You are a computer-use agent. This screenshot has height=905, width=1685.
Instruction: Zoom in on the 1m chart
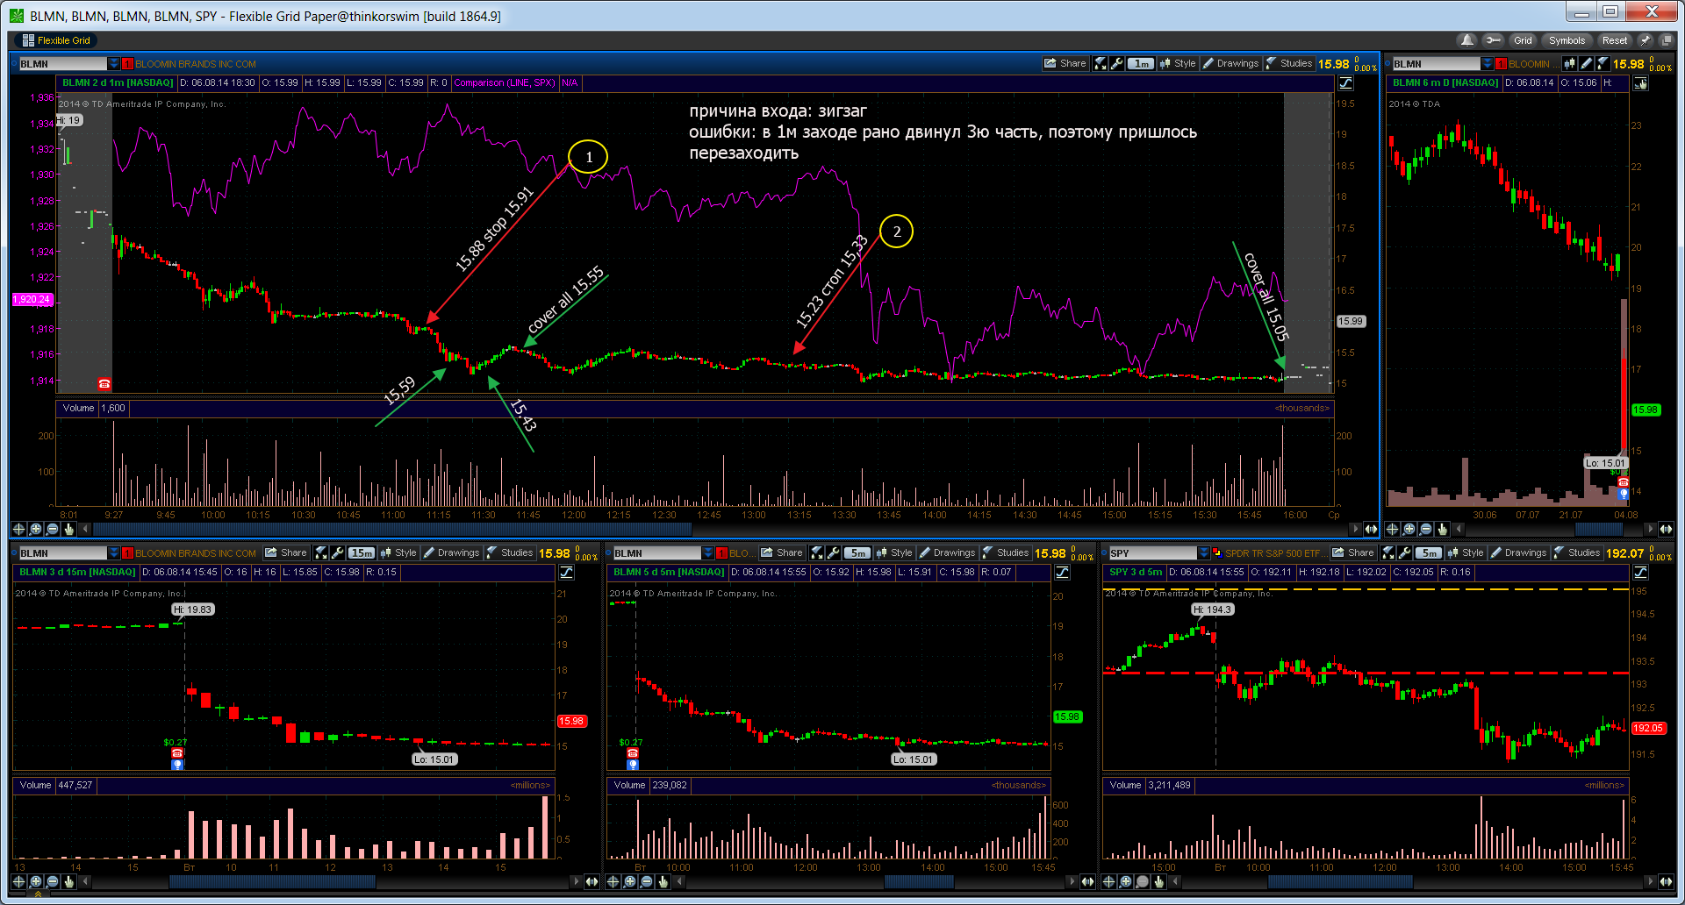35,529
